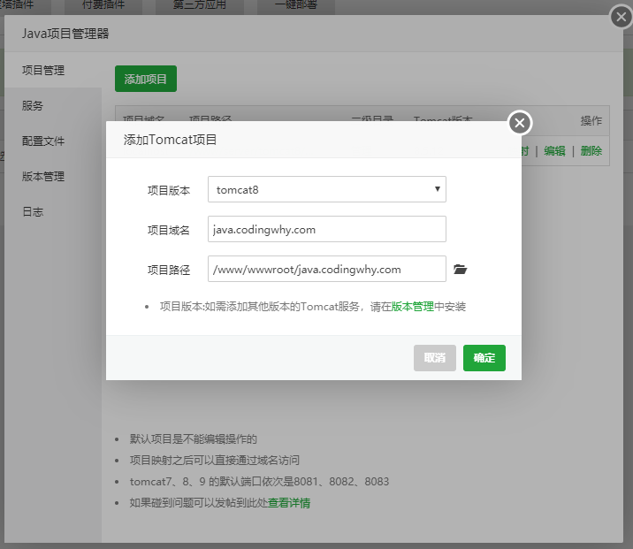Switch to the 一键部署 top tab
Viewport: 633px width, 549px height.
pyautogui.click(x=295, y=5)
